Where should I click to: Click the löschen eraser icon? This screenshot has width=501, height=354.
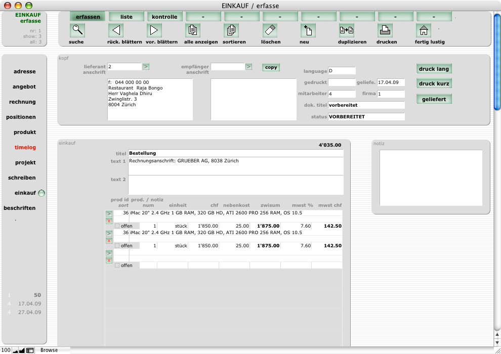pyautogui.click(x=270, y=30)
